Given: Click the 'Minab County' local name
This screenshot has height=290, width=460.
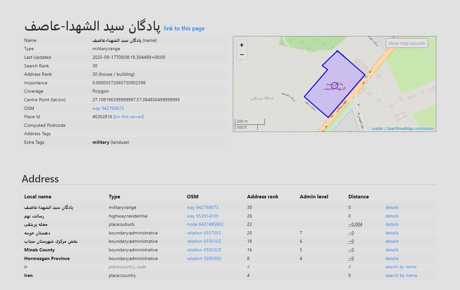Looking at the screenshot, I should point(39,250).
